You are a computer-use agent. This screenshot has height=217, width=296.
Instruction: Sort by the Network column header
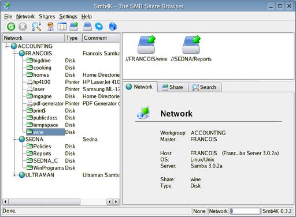(x=34, y=38)
